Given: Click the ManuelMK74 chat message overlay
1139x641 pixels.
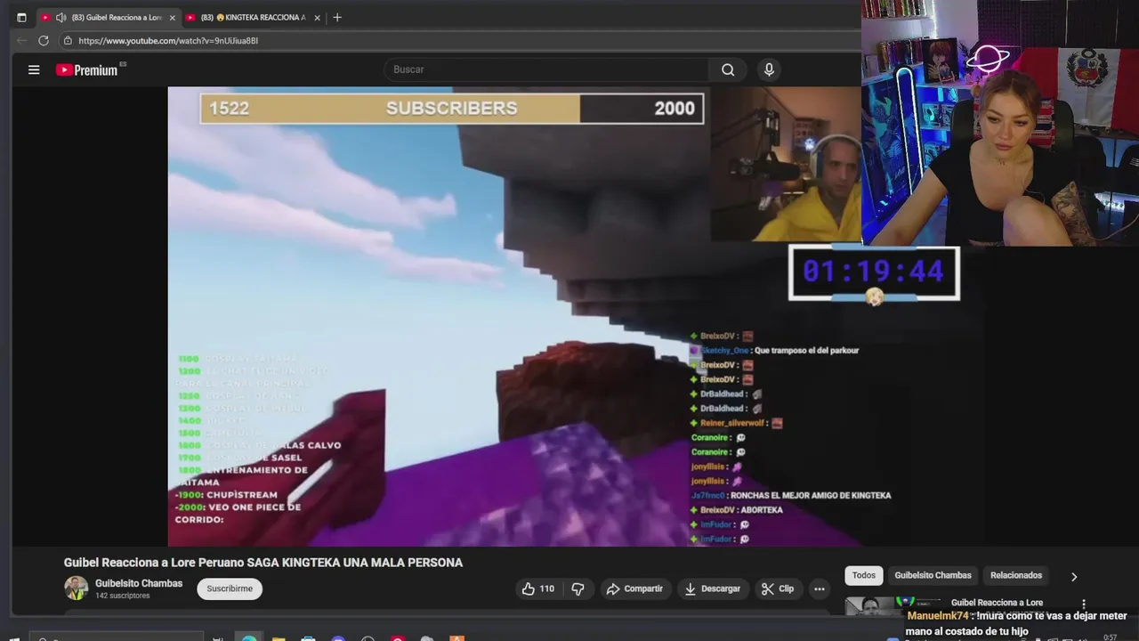Looking at the screenshot, I should point(1016,623).
